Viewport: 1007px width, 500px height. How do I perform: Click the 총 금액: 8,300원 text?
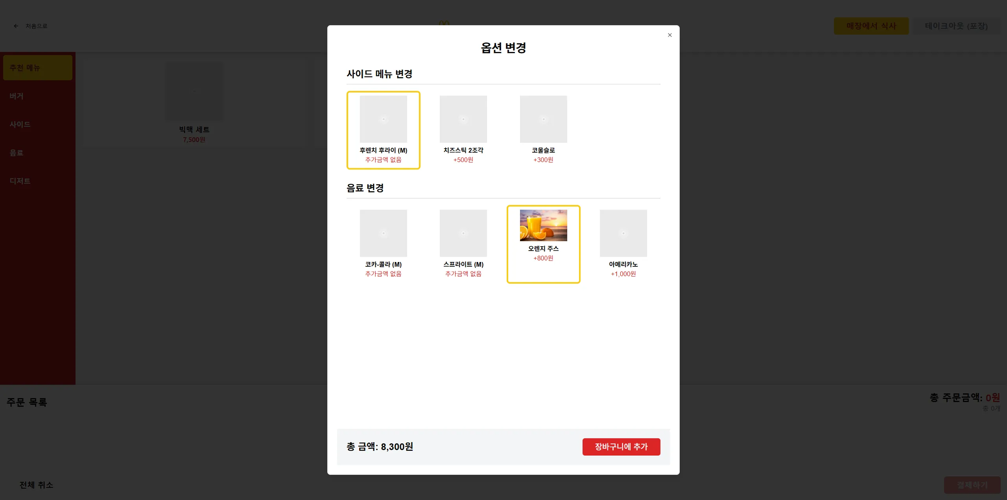(x=380, y=446)
